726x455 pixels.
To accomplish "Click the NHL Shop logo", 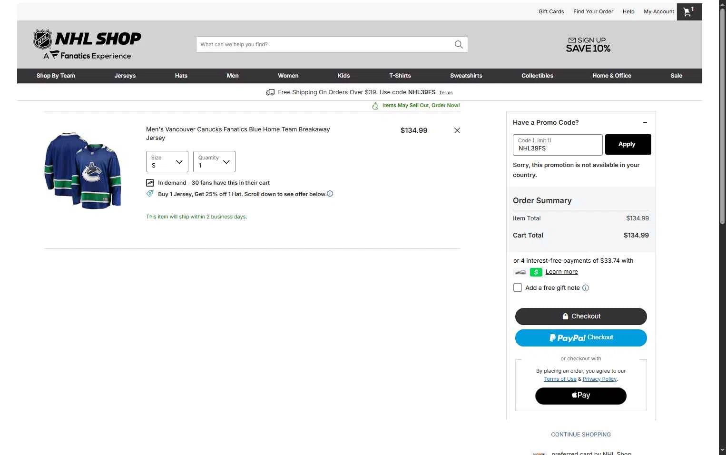I will [x=87, y=44].
